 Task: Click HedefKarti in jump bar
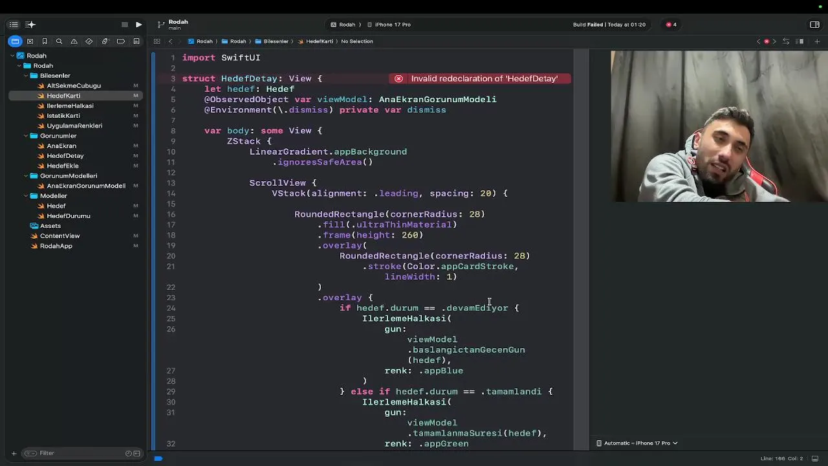(316, 41)
